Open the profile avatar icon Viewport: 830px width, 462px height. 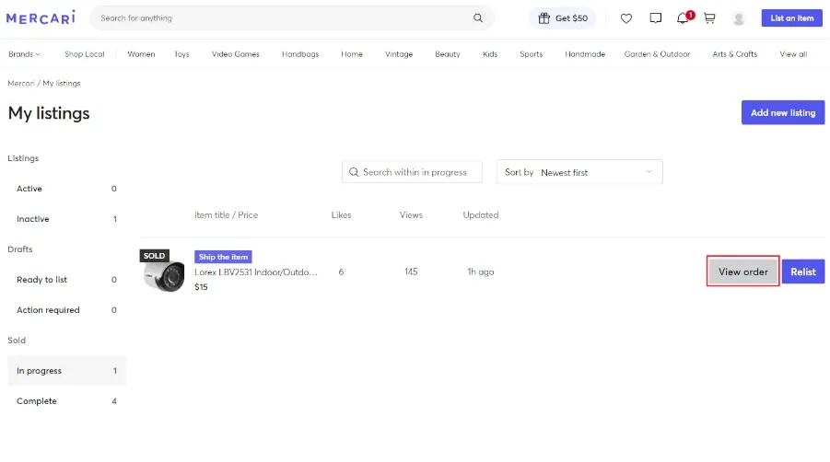point(739,18)
